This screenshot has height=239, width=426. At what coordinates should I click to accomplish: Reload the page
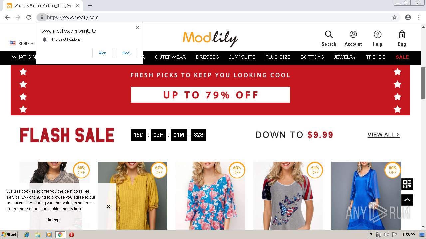(x=29, y=17)
